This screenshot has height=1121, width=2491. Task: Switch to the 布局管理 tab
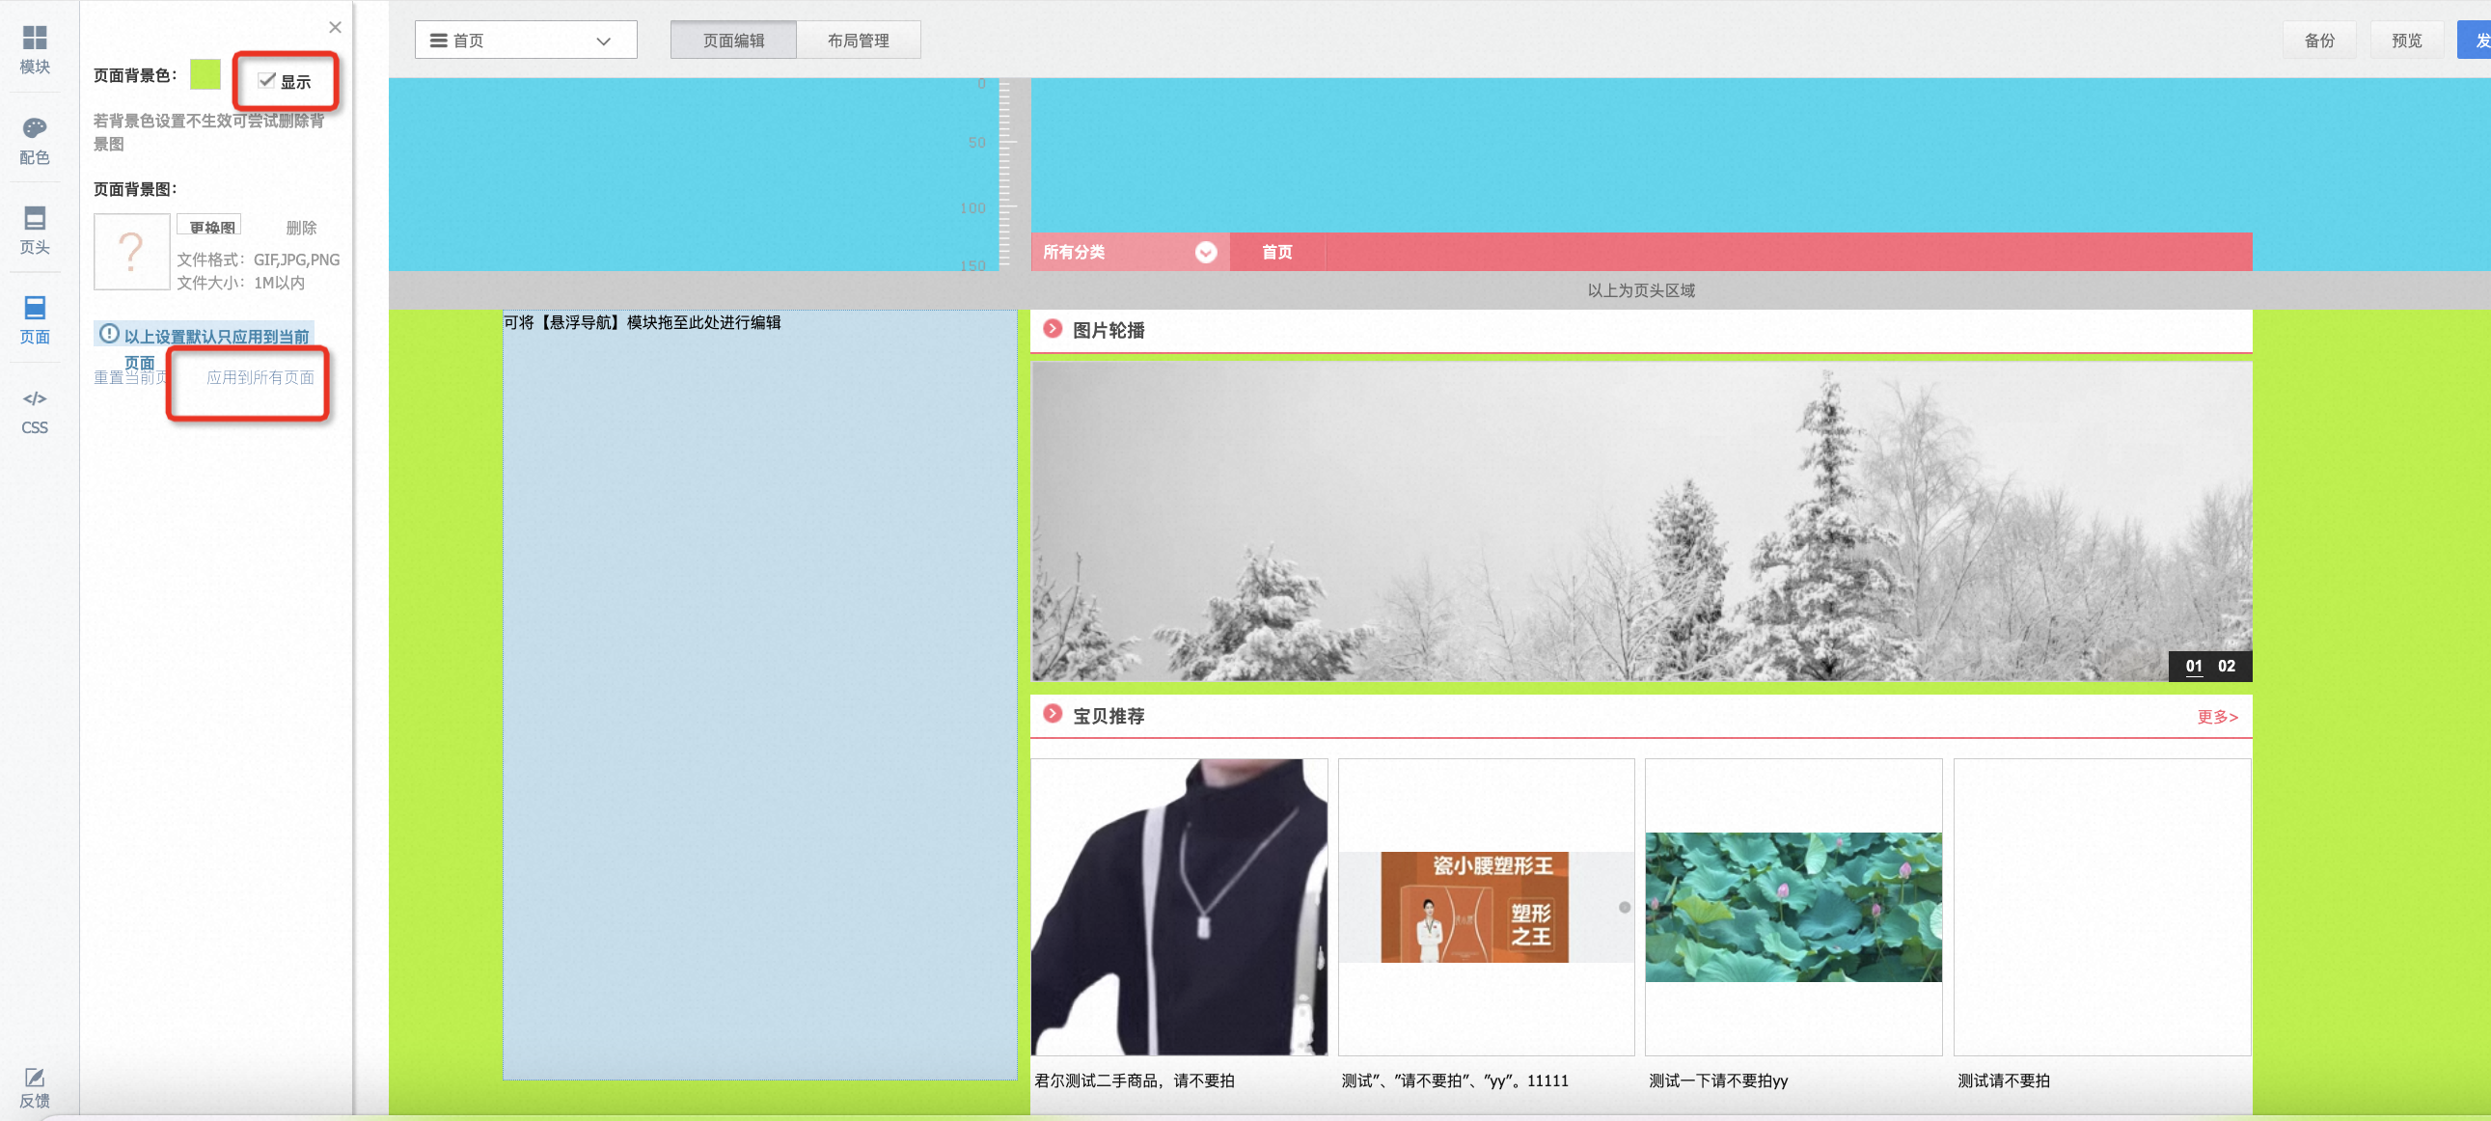(x=858, y=40)
